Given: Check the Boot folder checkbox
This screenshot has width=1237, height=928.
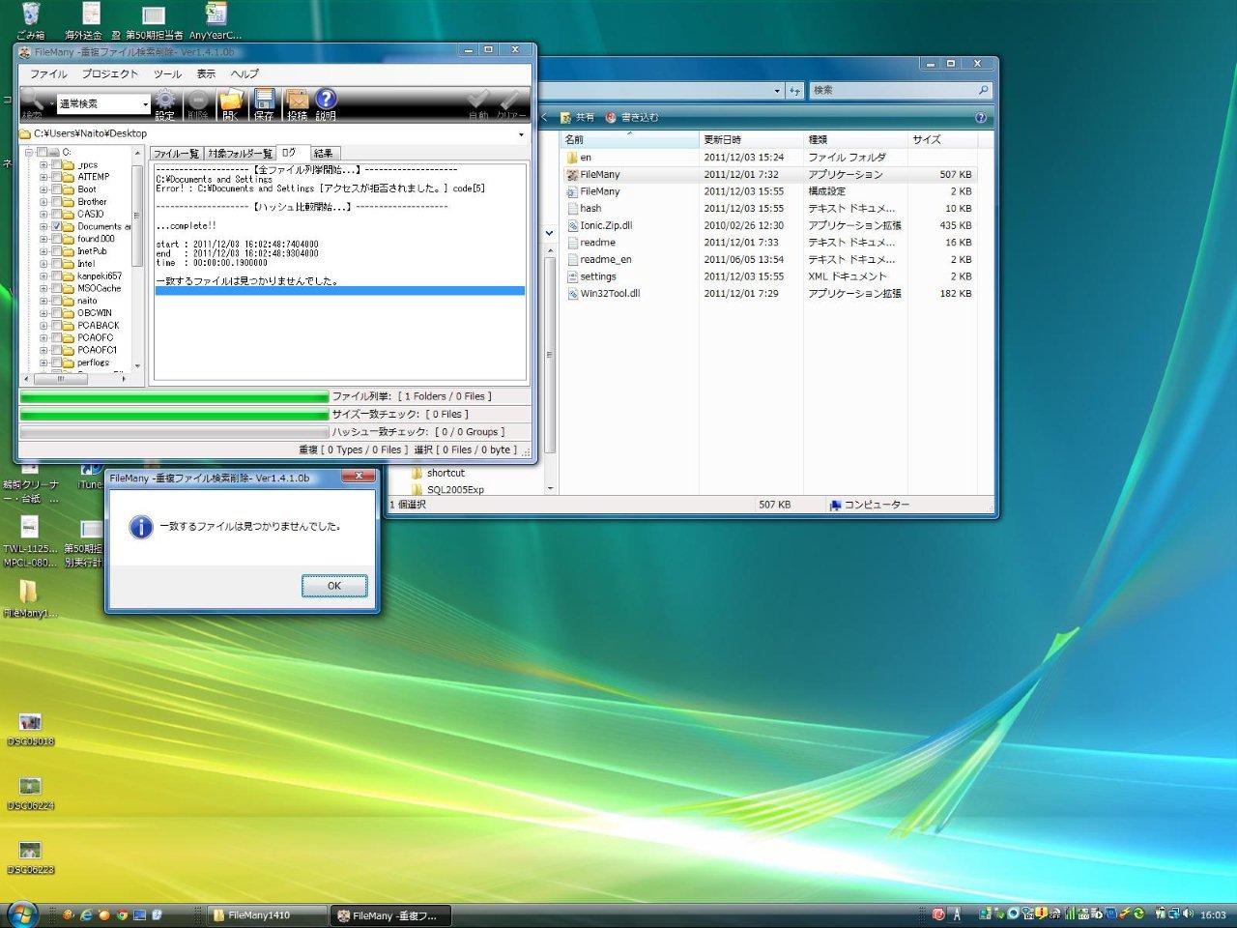Looking at the screenshot, I should tap(56, 189).
